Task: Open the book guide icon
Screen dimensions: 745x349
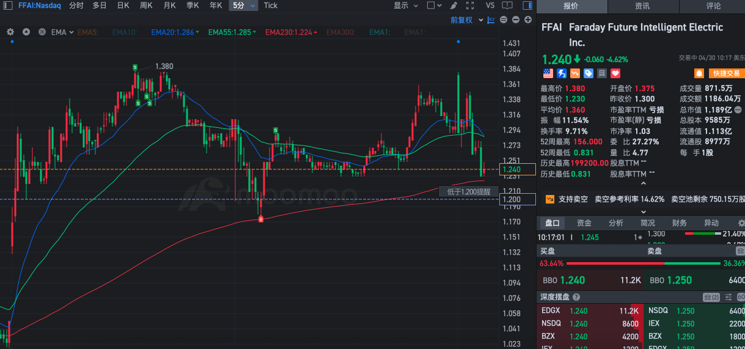Action: [507, 6]
